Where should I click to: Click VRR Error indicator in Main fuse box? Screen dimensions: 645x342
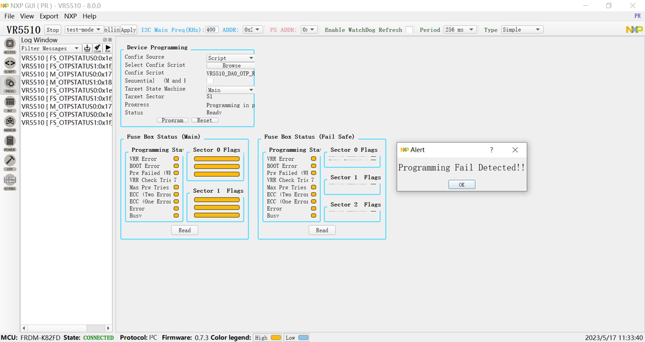(176, 159)
